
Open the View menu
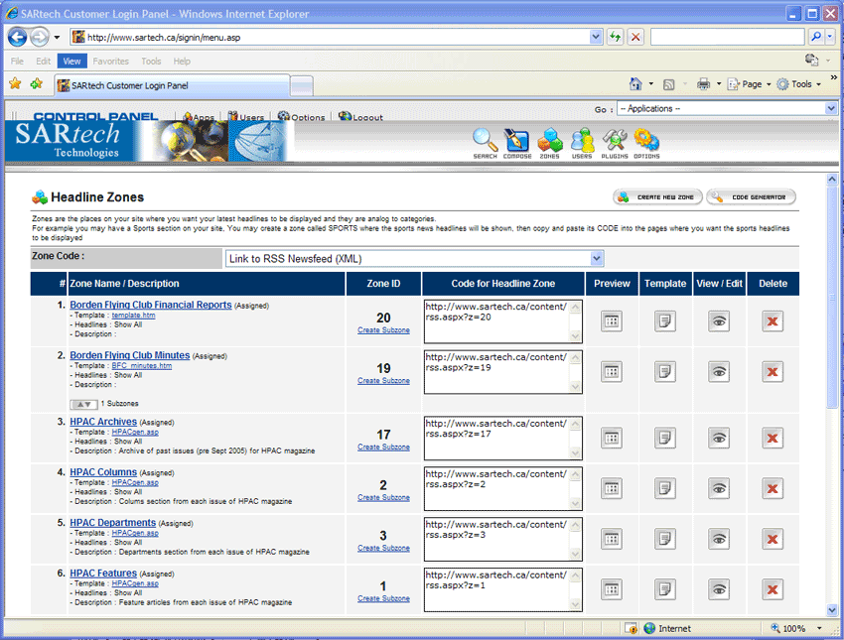(71, 62)
